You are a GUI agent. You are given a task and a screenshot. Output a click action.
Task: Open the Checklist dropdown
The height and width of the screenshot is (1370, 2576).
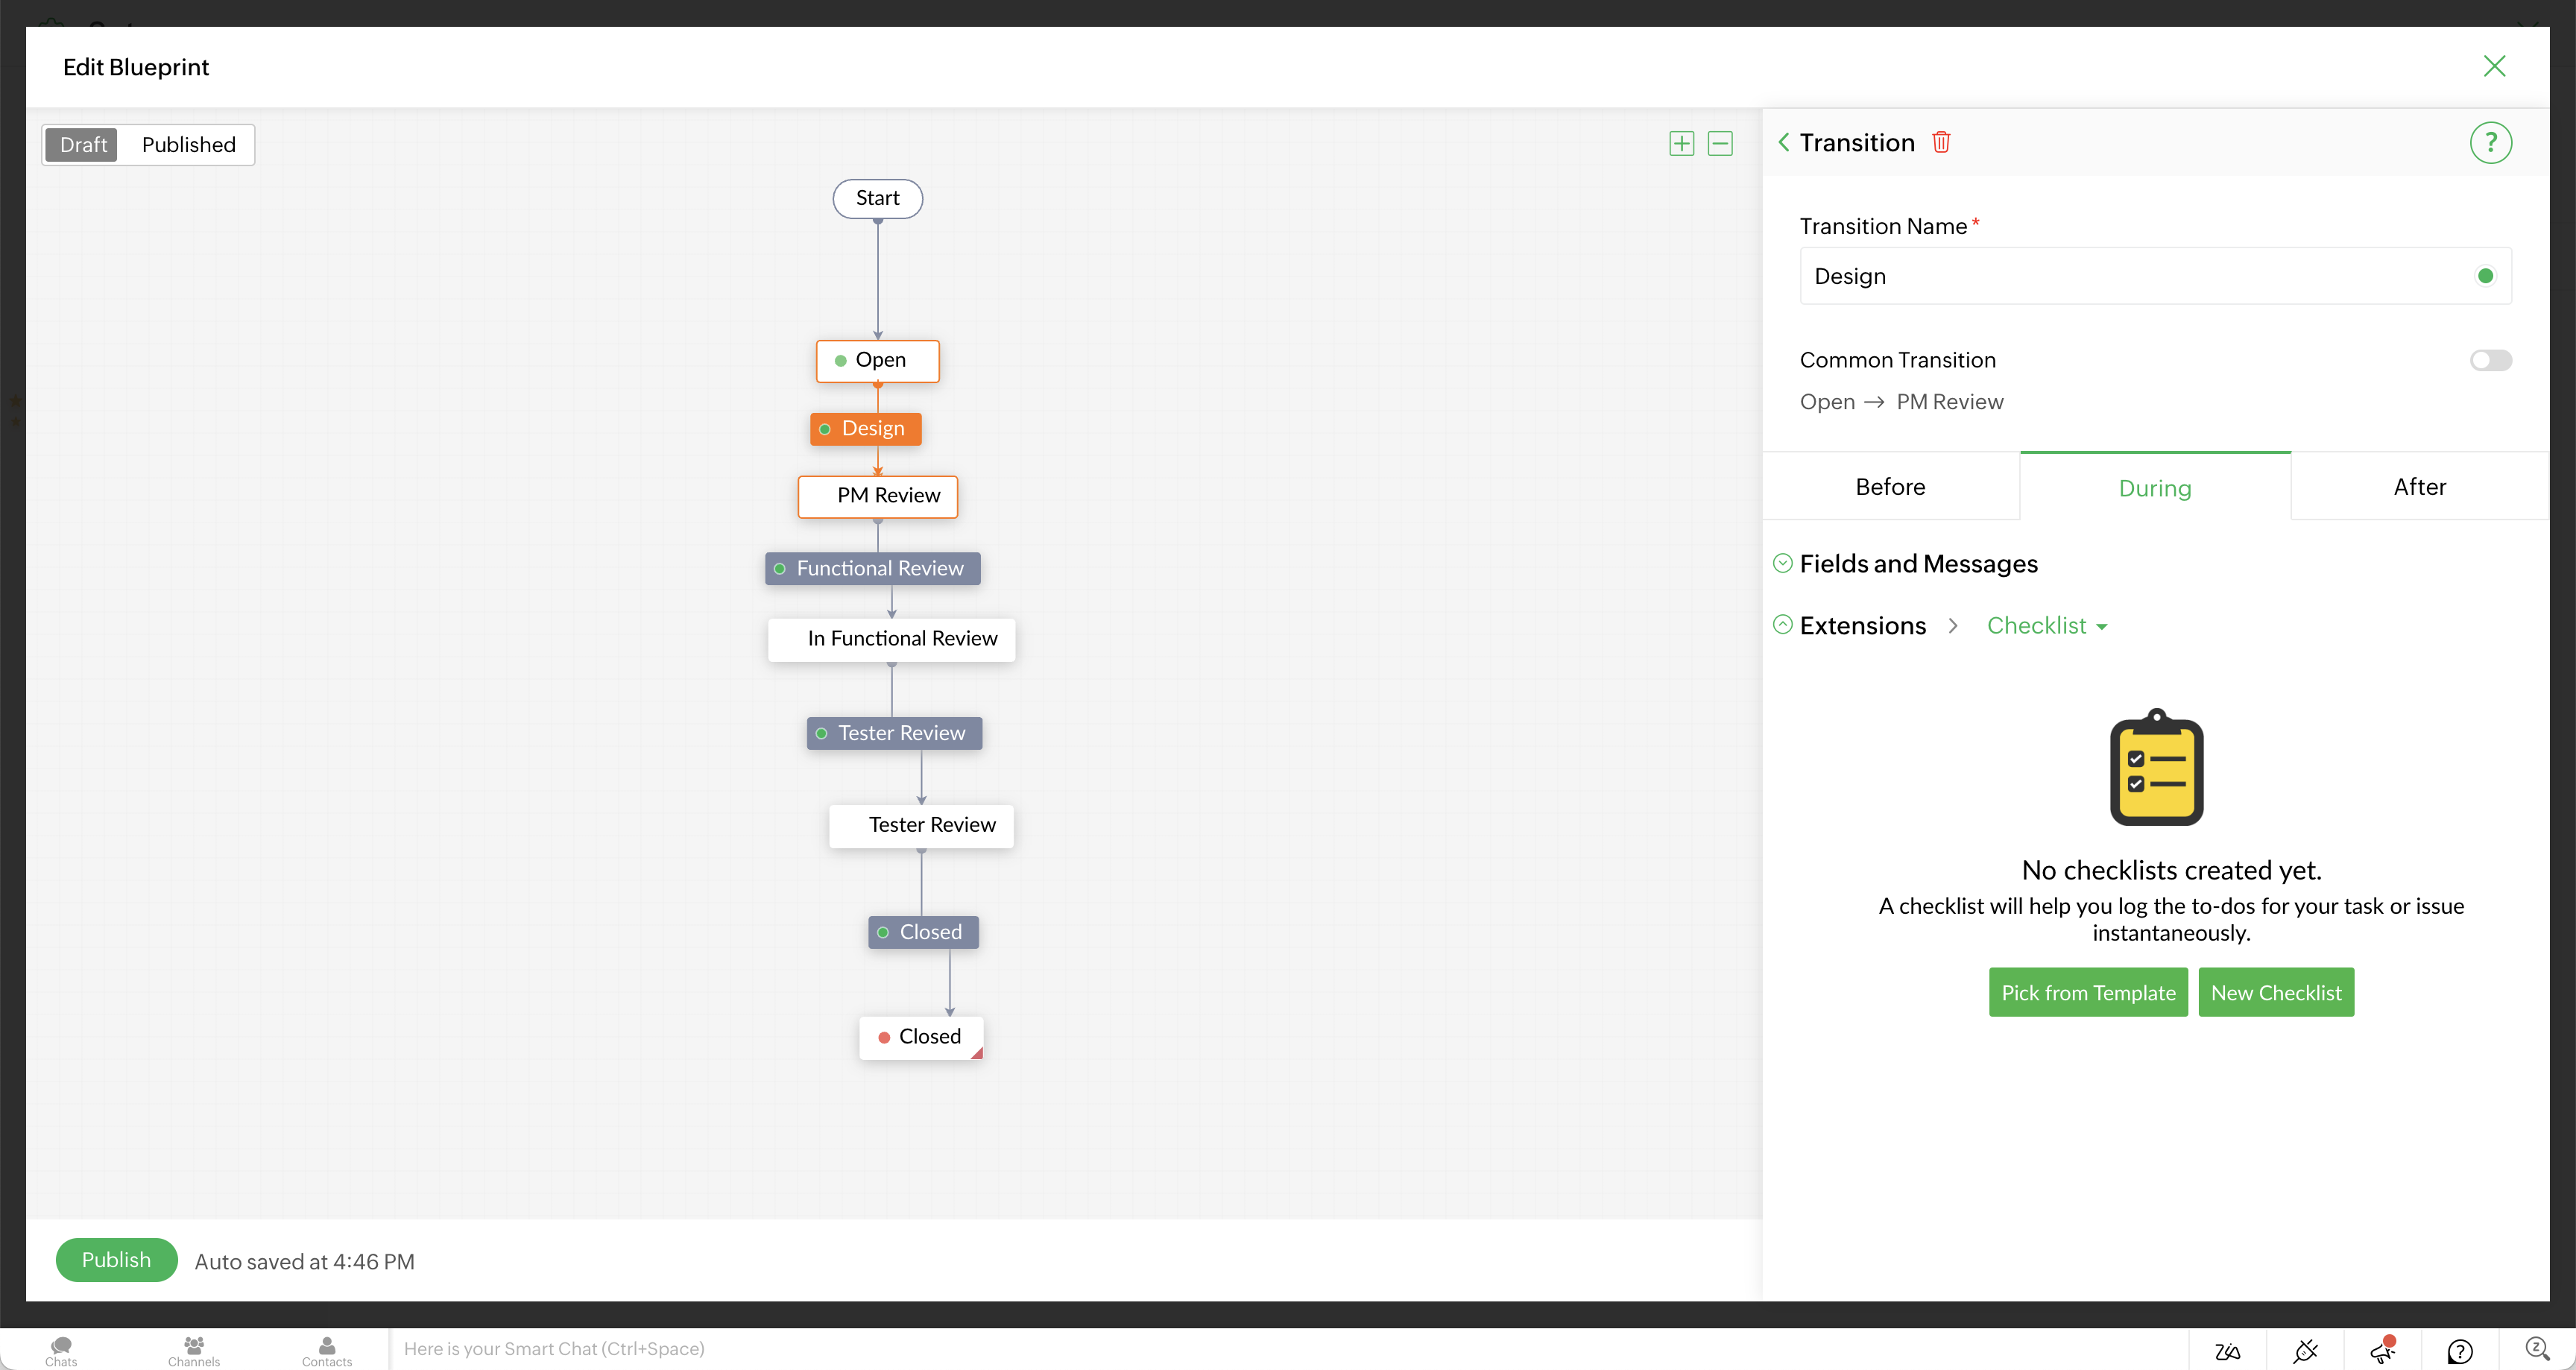point(2047,626)
